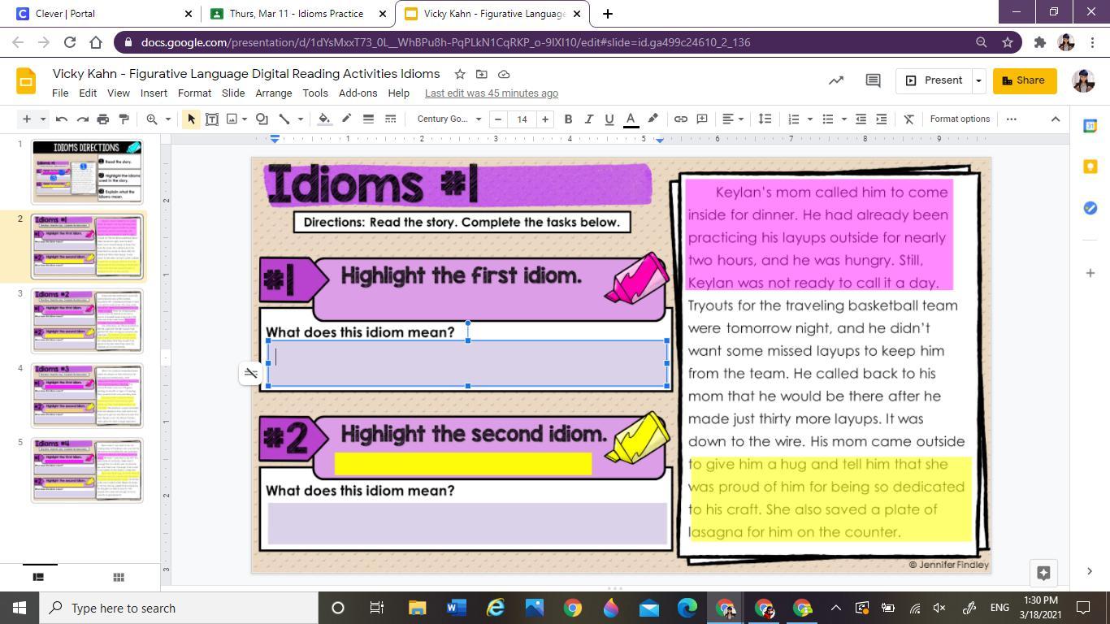Toggle italic formatting
Image resolution: width=1110 pixels, height=624 pixels.
click(x=588, y=119)
